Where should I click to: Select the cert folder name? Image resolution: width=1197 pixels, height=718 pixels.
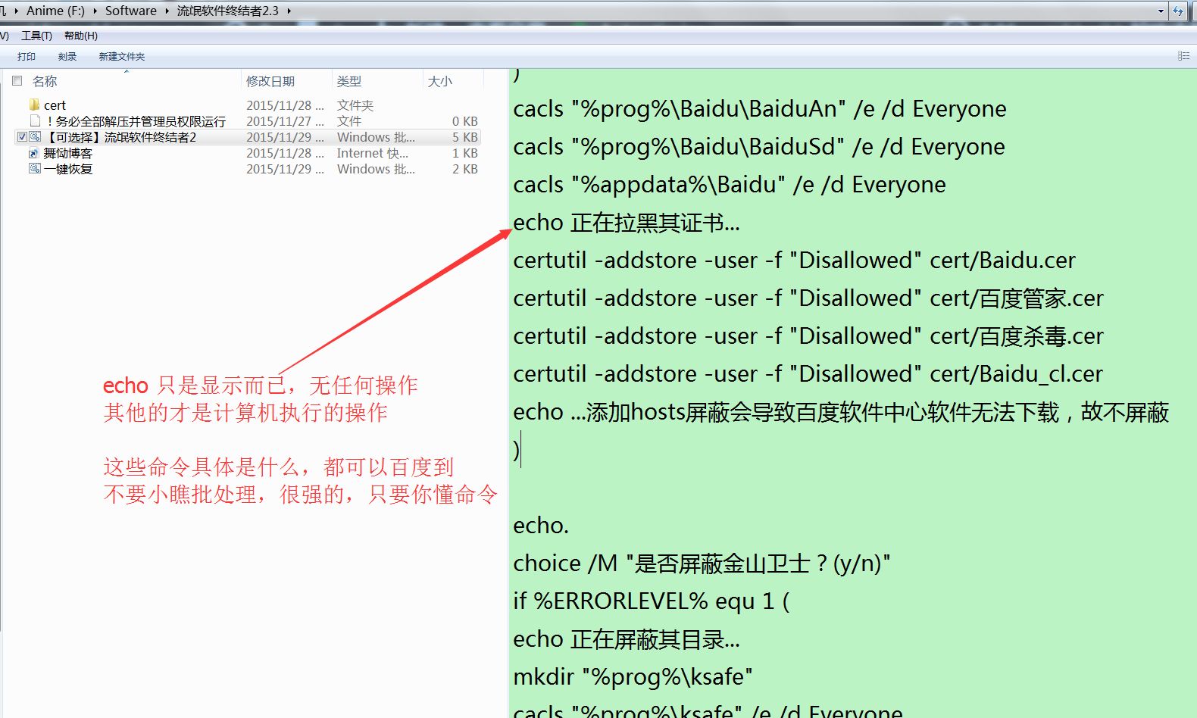(55, 105)
